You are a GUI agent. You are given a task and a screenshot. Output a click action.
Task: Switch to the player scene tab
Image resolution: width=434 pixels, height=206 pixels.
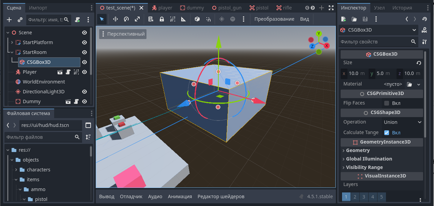point(162,8)
